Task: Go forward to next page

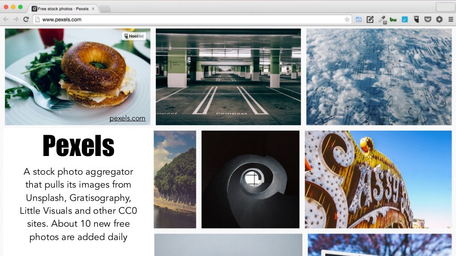Action: click(16, 20)
